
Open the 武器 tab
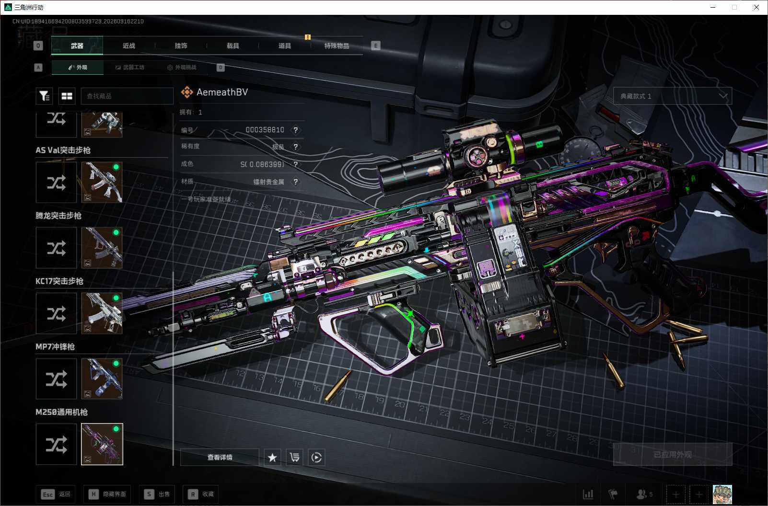77,46
